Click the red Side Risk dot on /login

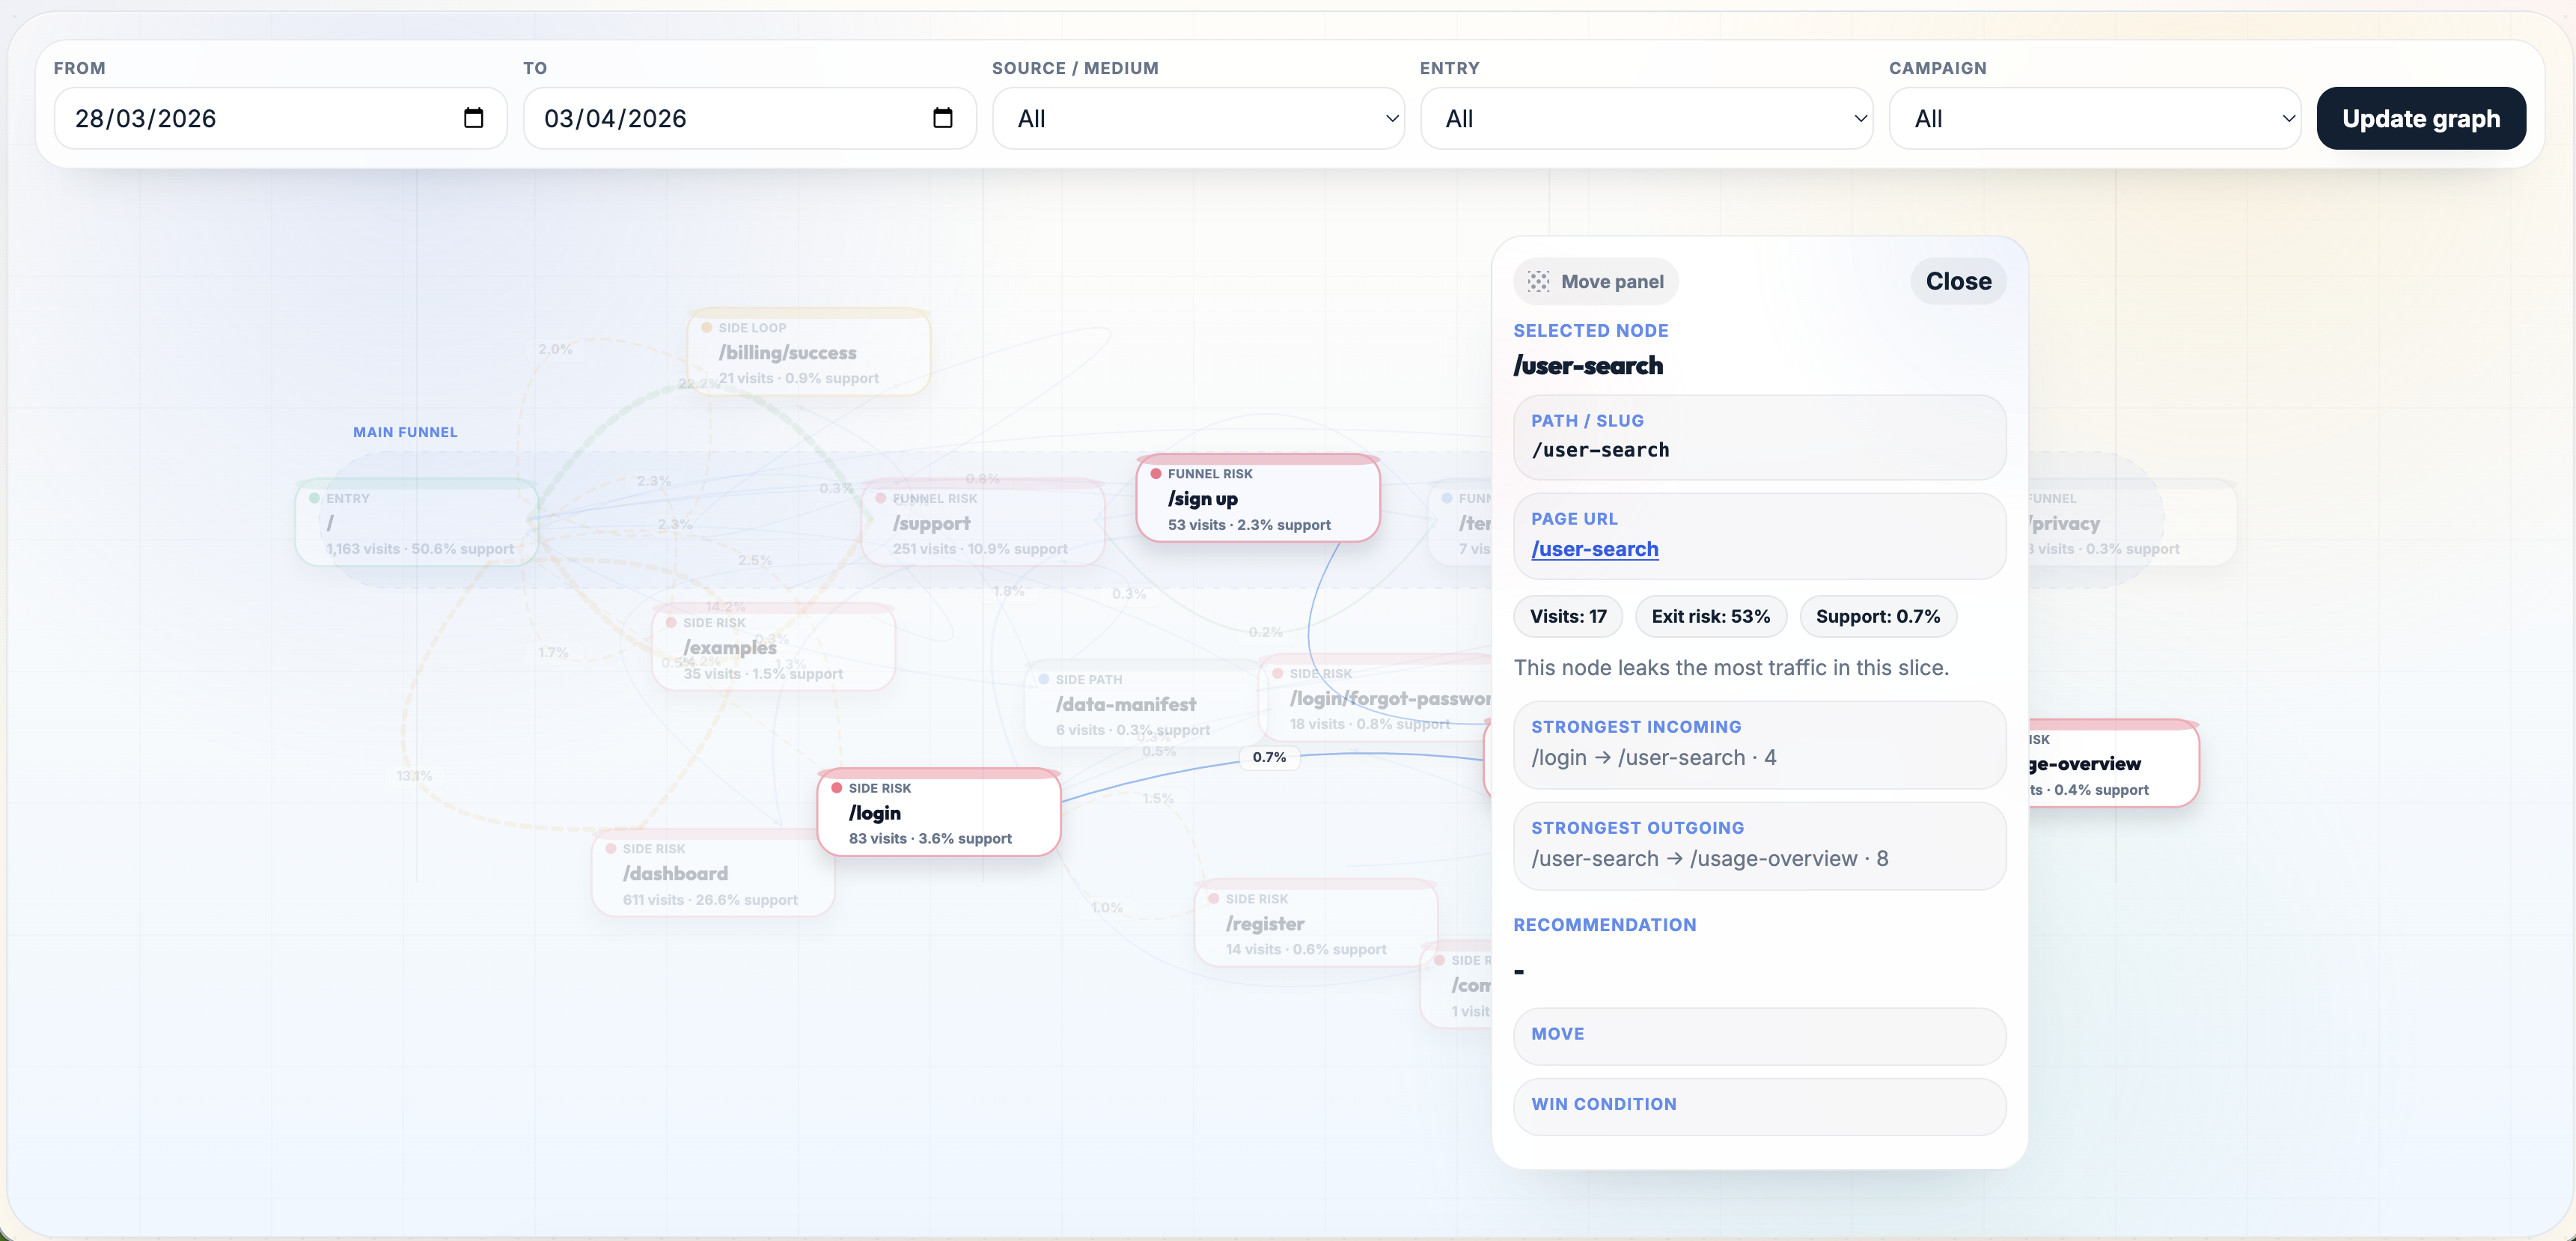[x=835, y=788]
